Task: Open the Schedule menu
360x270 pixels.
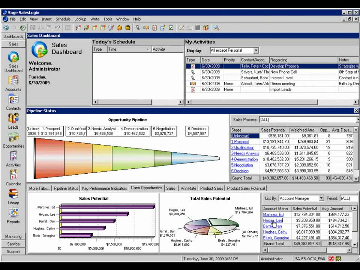Action: pos(63,19)
